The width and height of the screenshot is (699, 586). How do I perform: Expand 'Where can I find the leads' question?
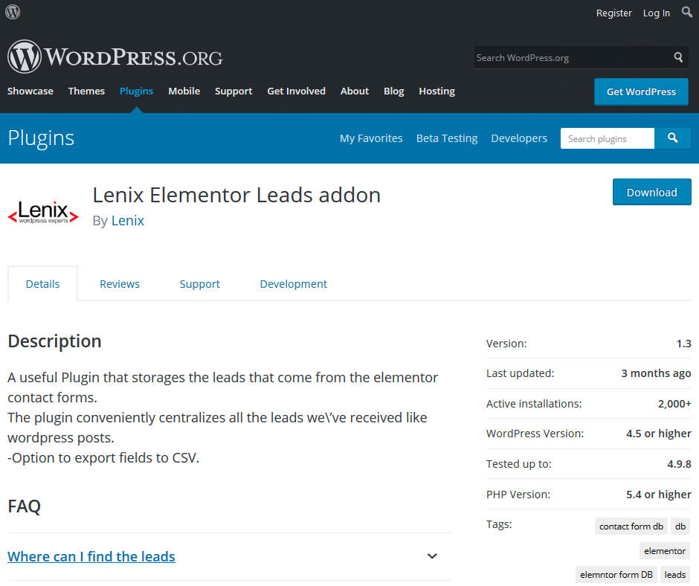(91, 556)
